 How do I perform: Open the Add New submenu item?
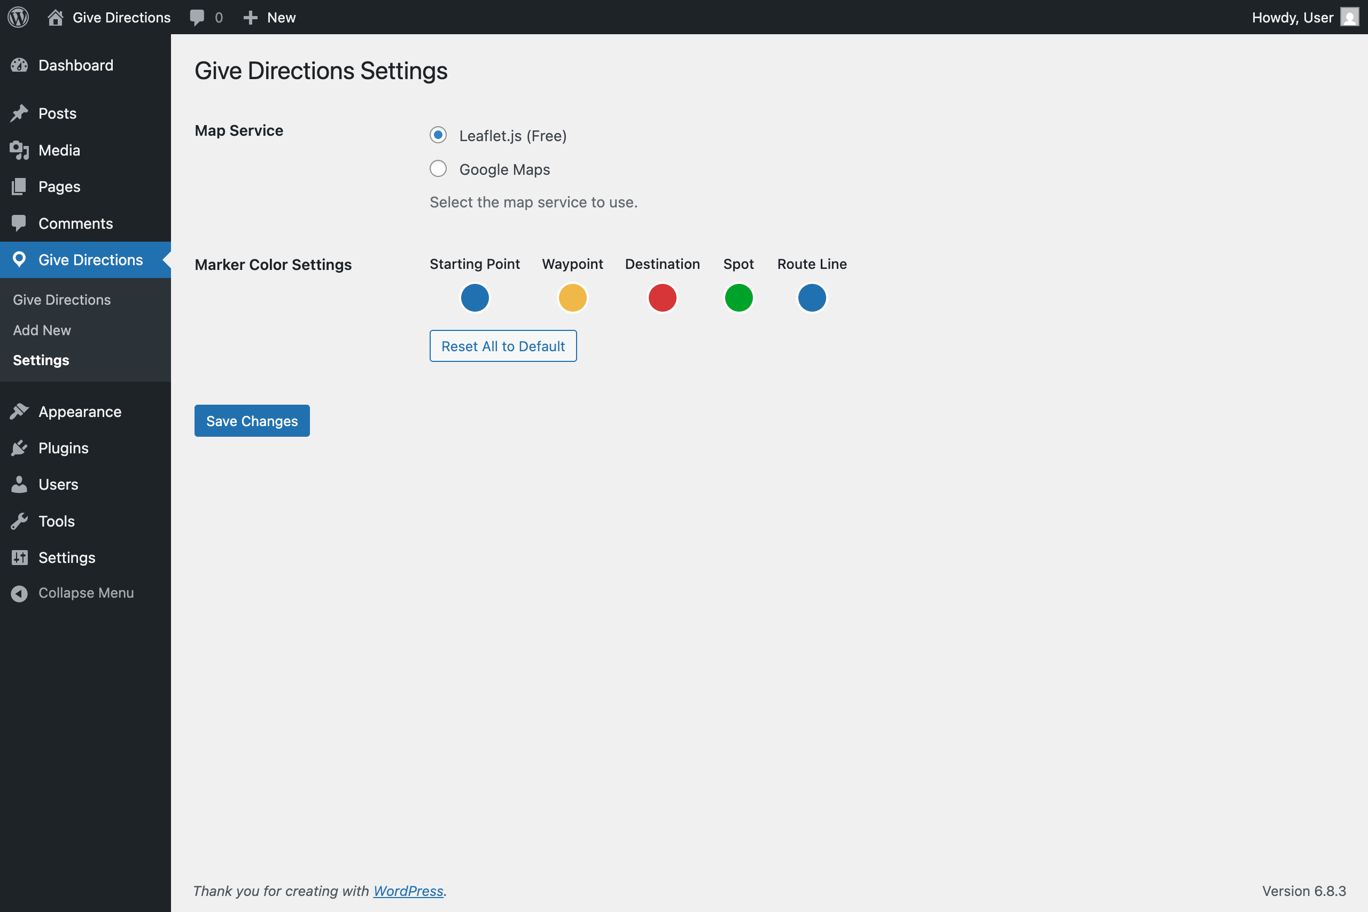pos(42,330)
